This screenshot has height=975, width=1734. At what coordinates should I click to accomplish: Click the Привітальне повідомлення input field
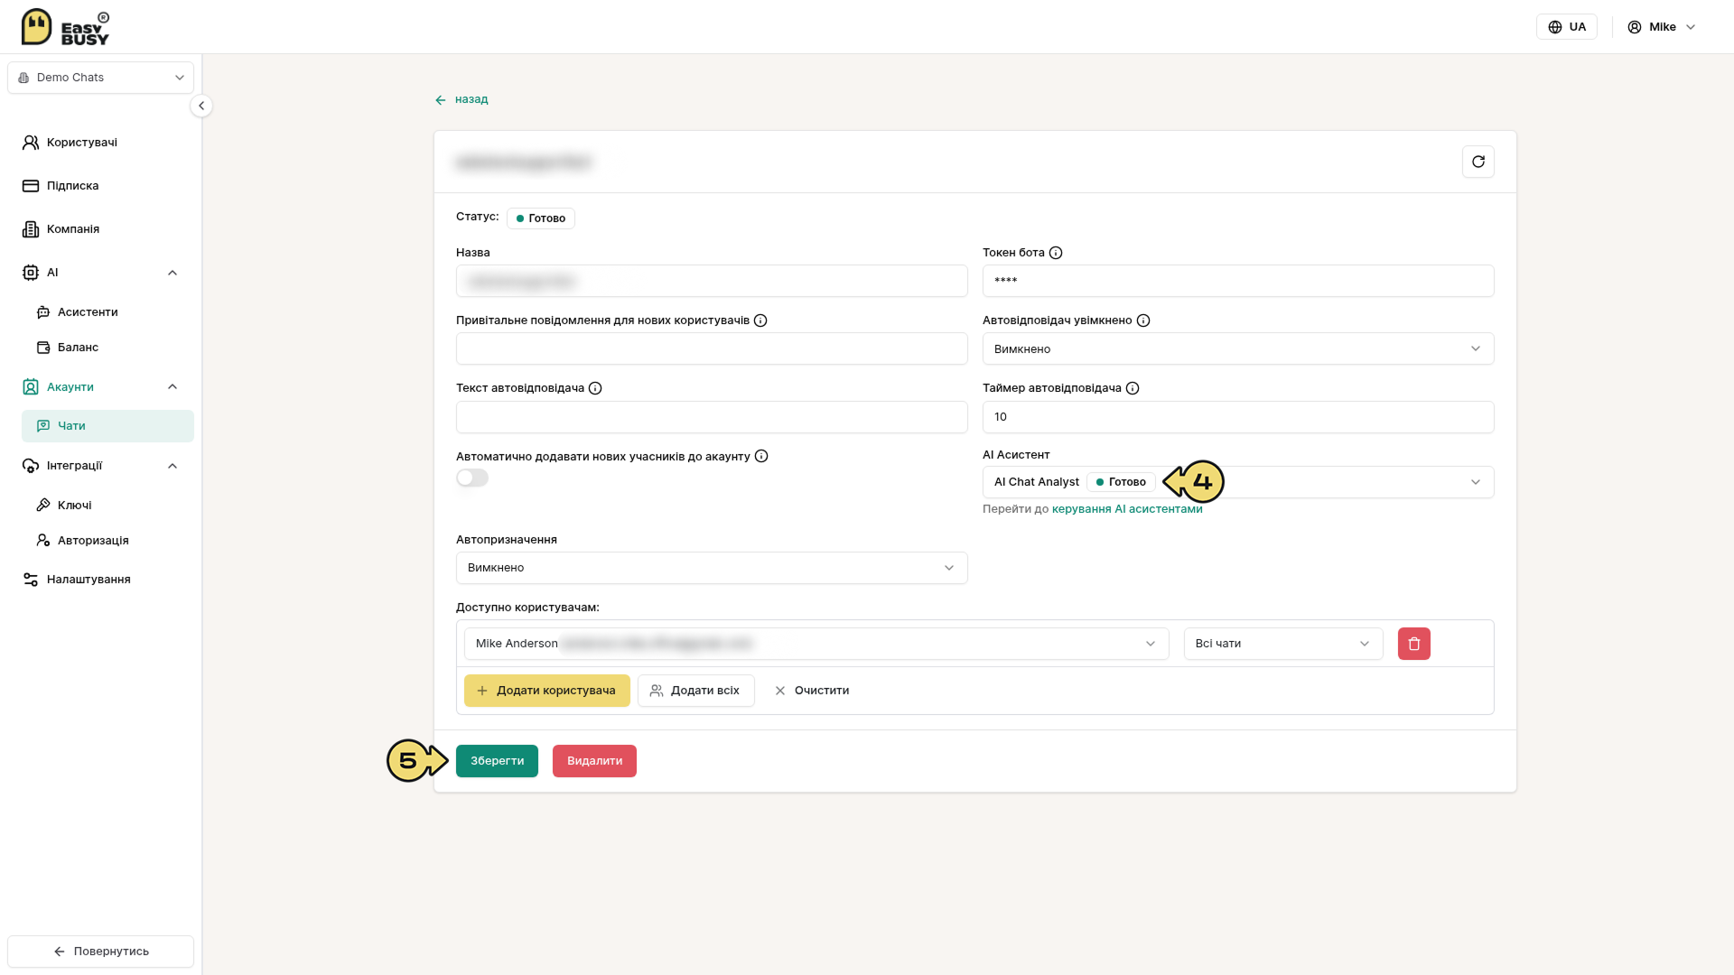712,348
